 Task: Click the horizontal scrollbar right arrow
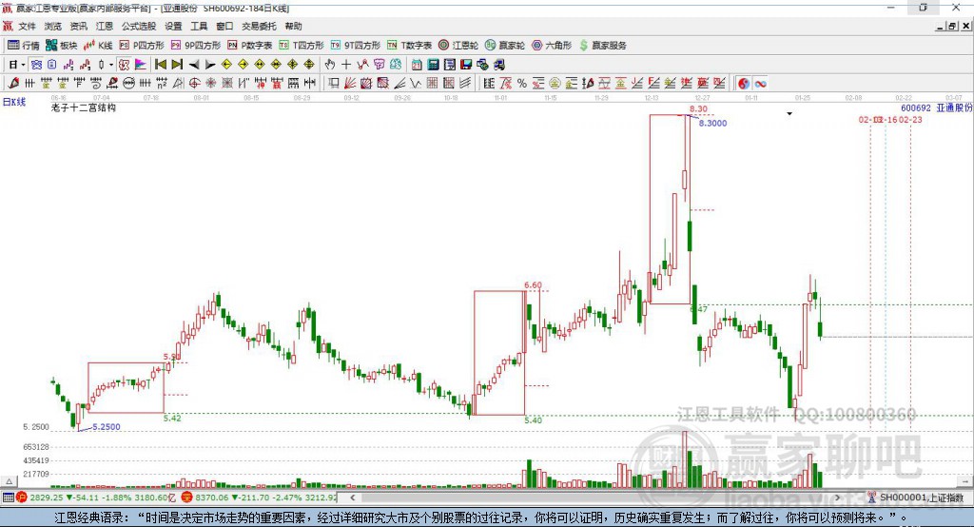(837, 498)
